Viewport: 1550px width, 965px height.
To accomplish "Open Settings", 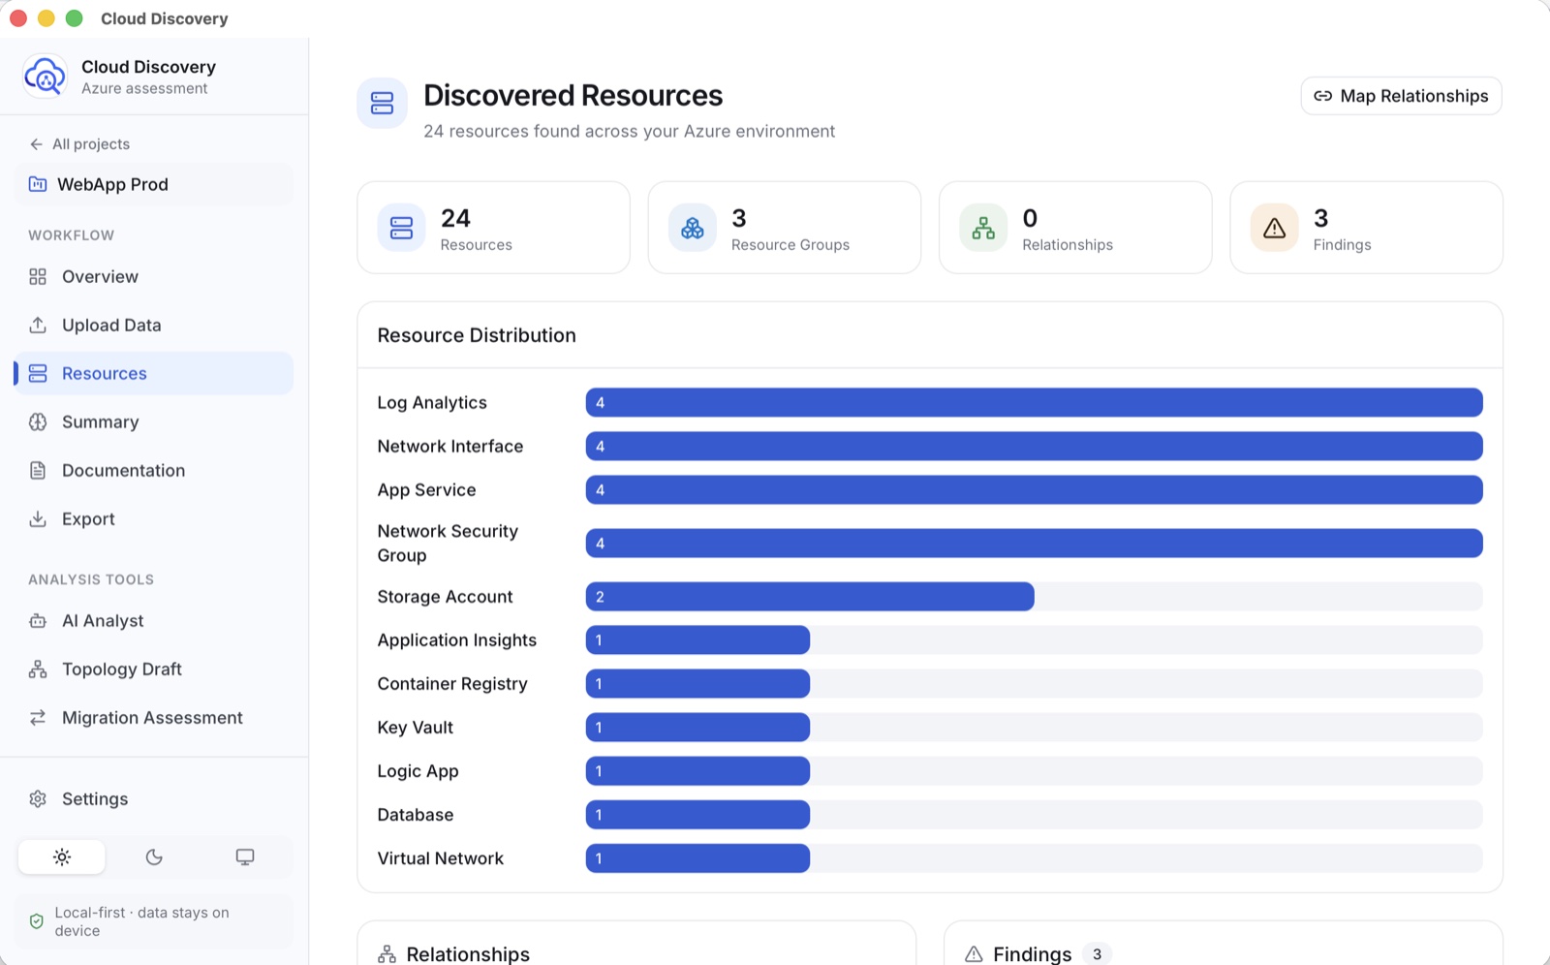I will (154, 799).
